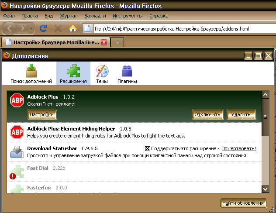Open the Правка menu
276x213 pixels.
[30, 16]
